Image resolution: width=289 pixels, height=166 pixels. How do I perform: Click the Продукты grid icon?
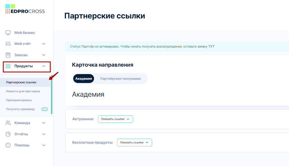coord(8,66)
